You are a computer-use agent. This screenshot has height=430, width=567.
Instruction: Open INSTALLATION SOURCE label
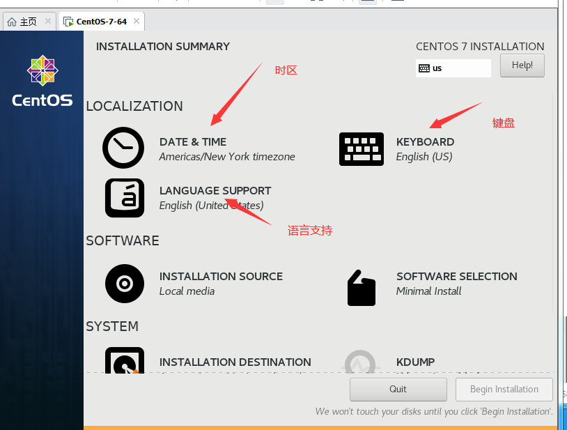(221, 276)
